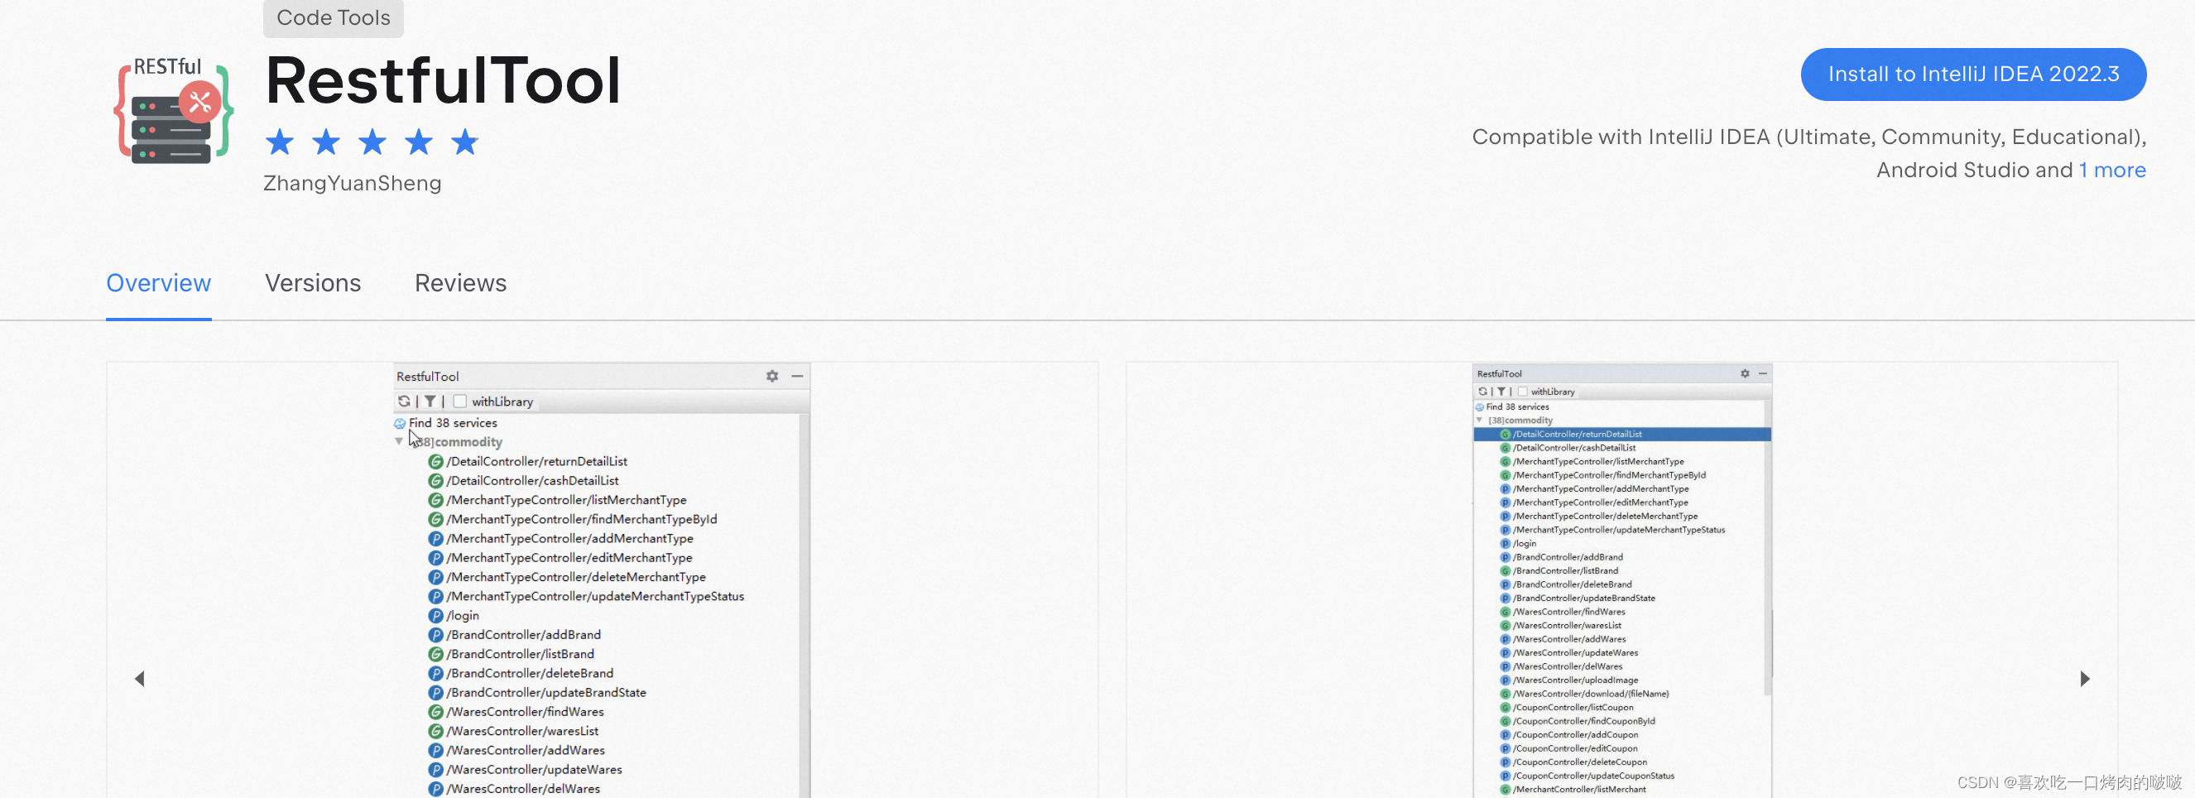Screen dimensions: 2195x798
Task: Click the minimize dash in left RestfulTool panel
Action: [798, 376]
